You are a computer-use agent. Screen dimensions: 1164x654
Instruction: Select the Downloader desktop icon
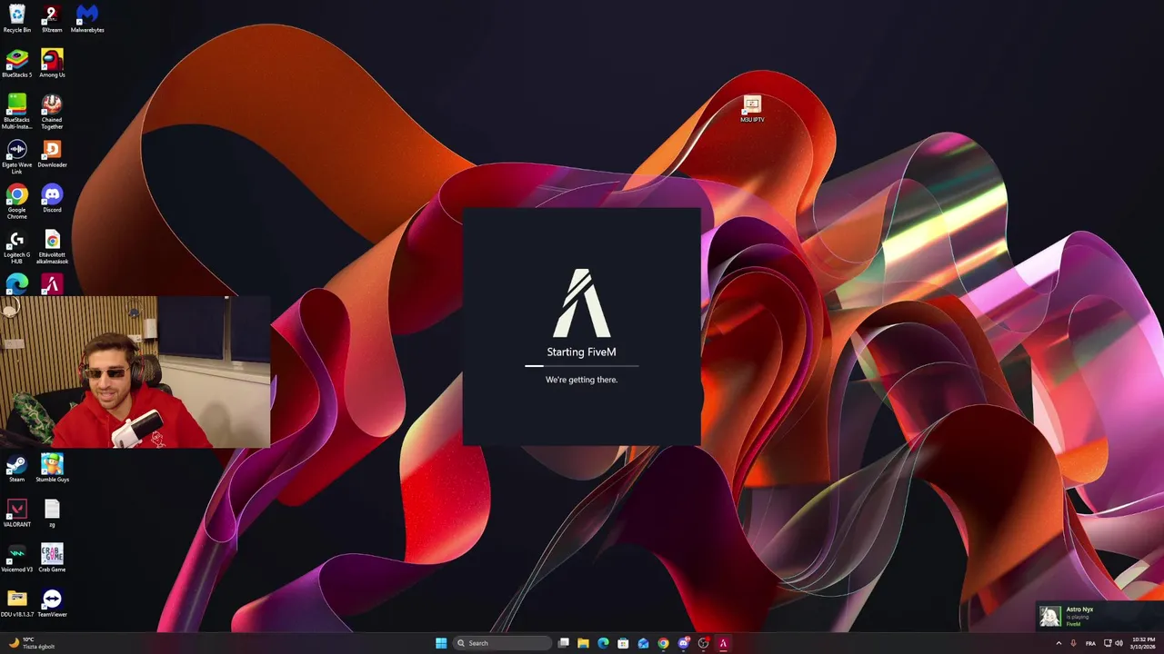click(x=52, y=154)
